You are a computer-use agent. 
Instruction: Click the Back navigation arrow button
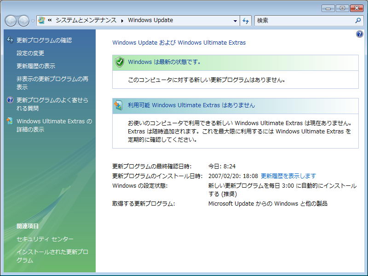(x=11, y=21)
